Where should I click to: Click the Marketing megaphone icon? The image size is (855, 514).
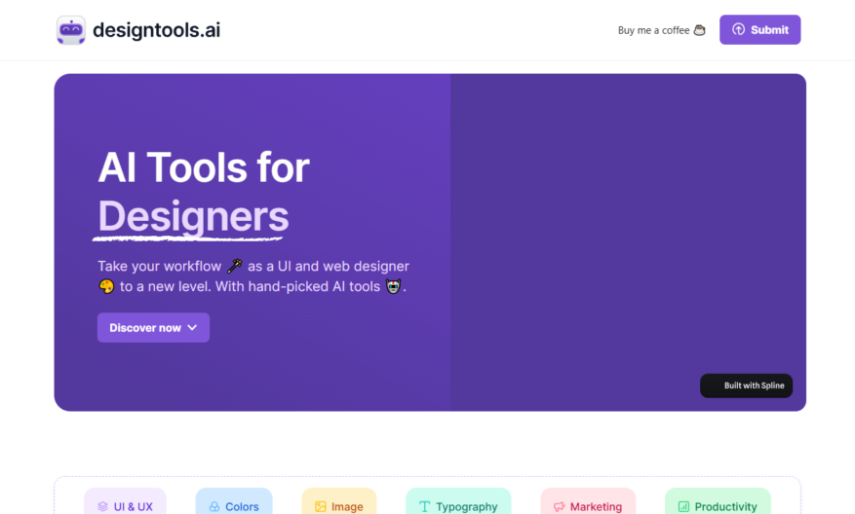pos(559,506)
